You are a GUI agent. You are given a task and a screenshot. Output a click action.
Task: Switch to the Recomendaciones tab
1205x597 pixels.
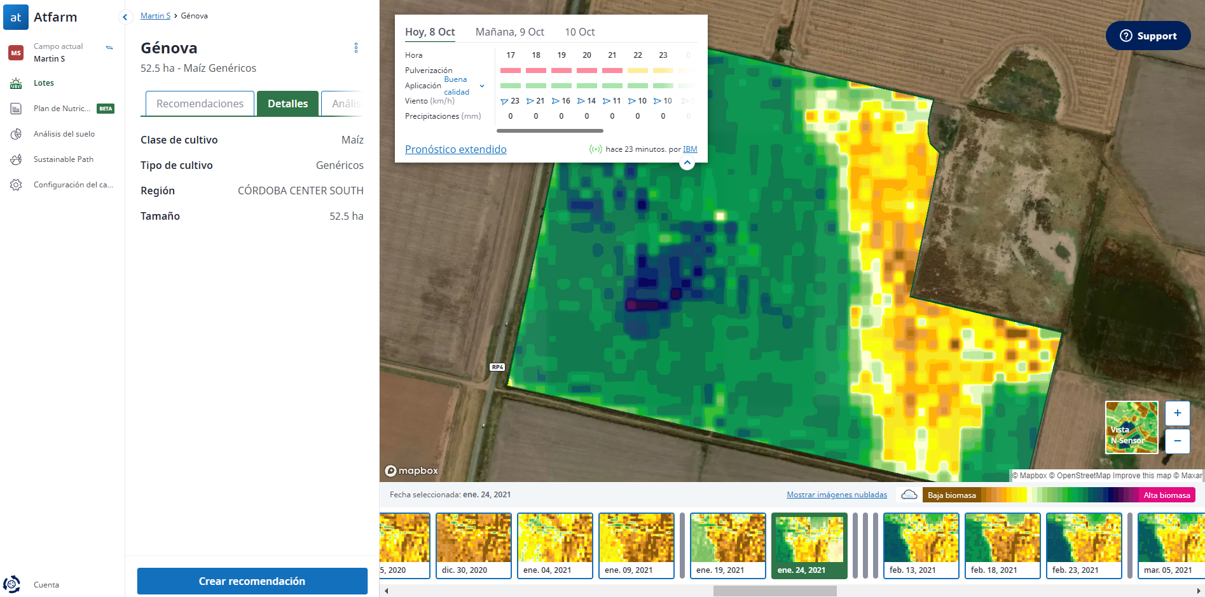coord(200,104)
